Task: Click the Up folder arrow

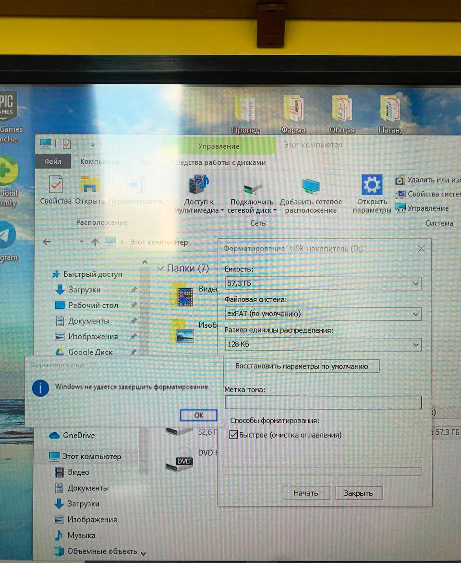Action: click(95, 242)
